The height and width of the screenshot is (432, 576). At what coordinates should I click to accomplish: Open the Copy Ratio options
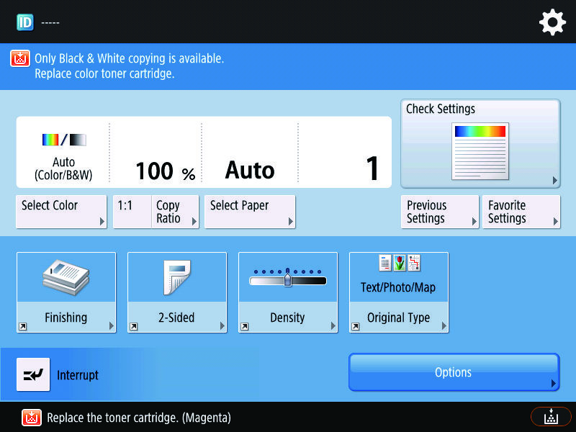pos(175,212)
